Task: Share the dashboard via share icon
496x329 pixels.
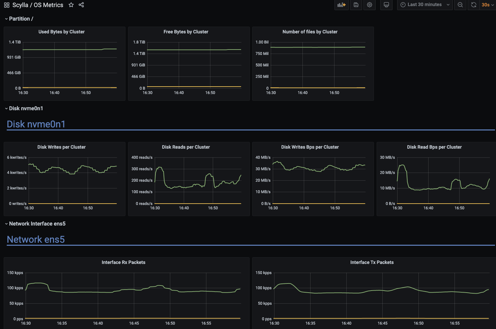Action: (x=81, y=5)
